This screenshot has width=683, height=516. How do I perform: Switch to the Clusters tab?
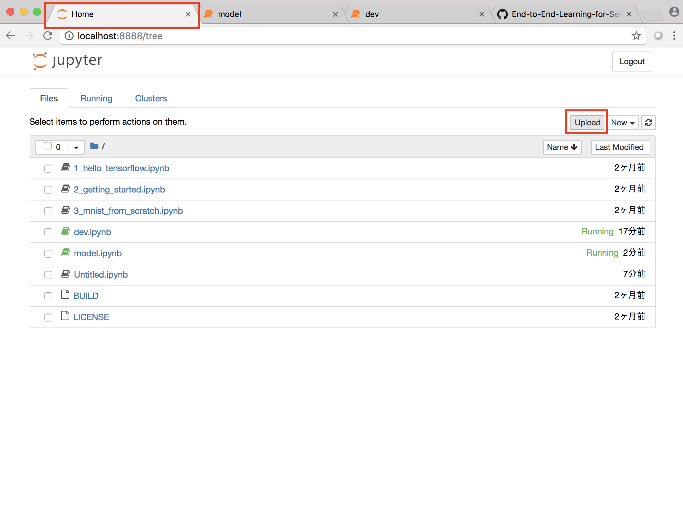pos(151,98)
